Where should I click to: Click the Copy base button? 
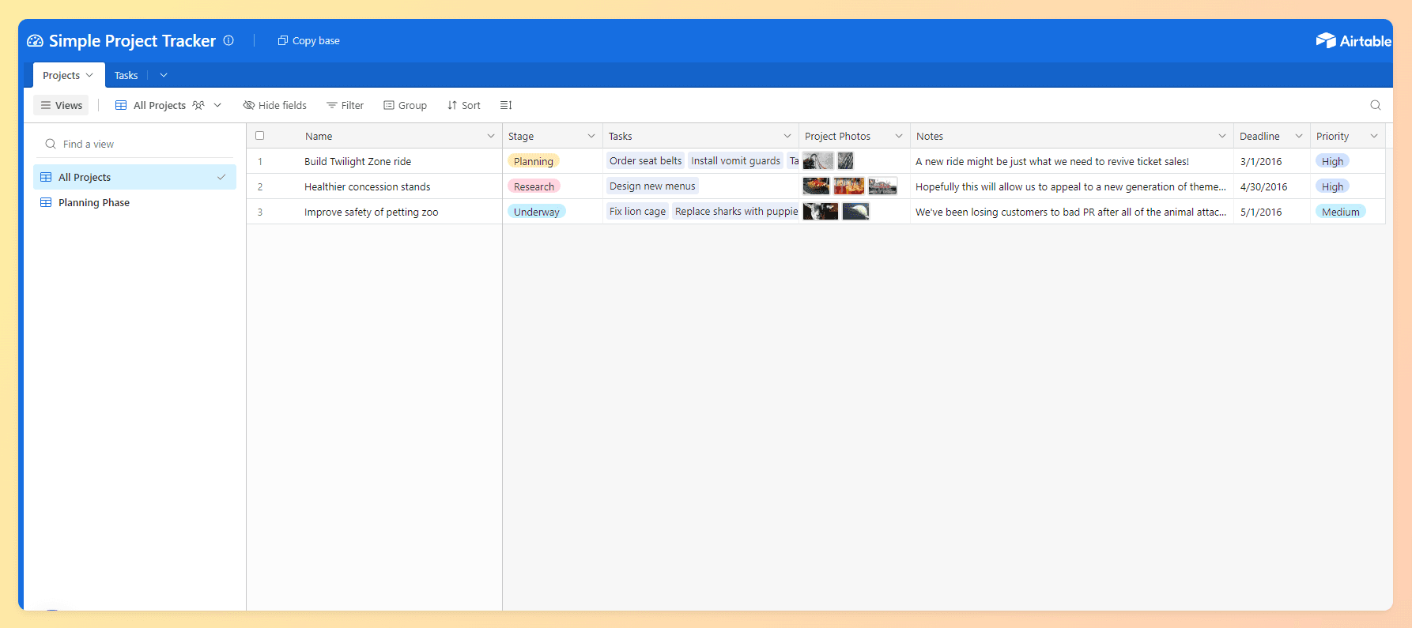click(x=308, y=40)
